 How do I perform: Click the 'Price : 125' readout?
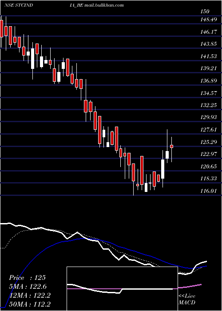coord(28,278)
